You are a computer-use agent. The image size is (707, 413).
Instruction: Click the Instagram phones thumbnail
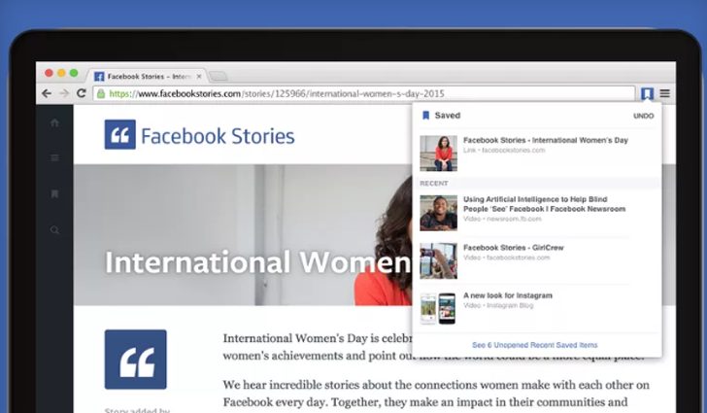click(438, 309)
